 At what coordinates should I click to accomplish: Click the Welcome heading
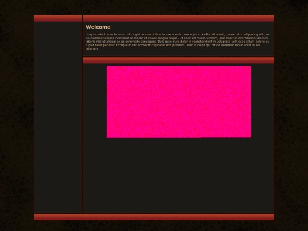tap(98, 27)
